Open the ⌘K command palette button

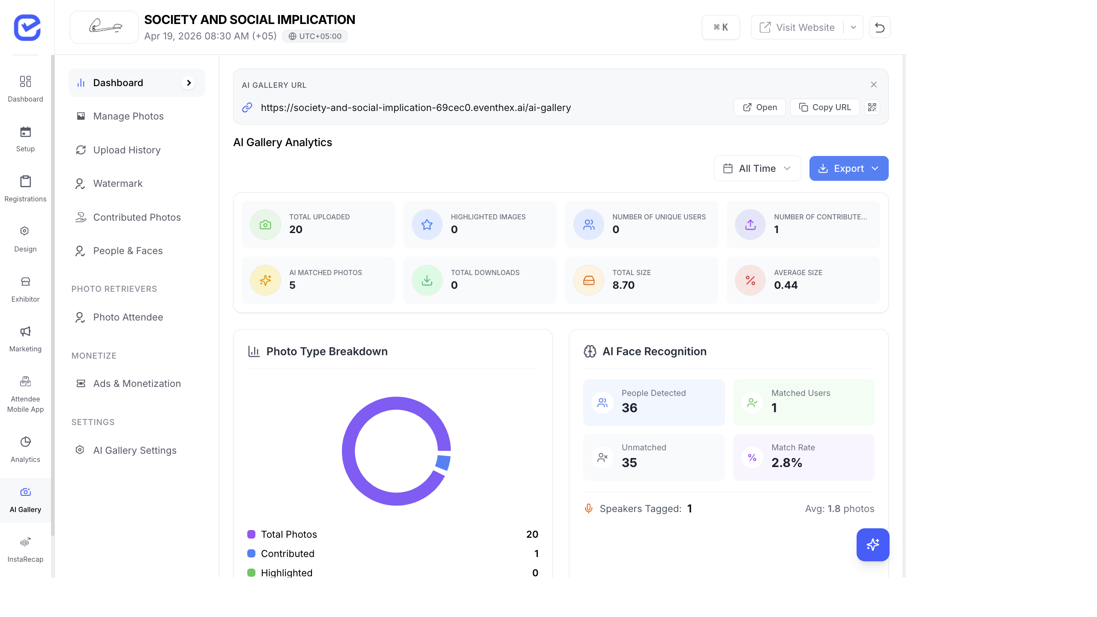click(x=721, y=27)
